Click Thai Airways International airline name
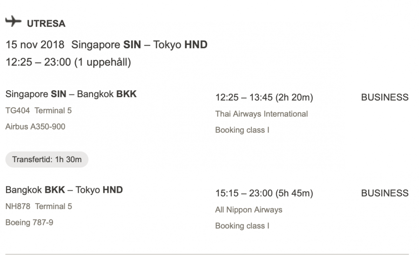 (261, 114)
